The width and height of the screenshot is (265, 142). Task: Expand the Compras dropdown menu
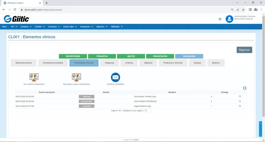tap(26, 27)
